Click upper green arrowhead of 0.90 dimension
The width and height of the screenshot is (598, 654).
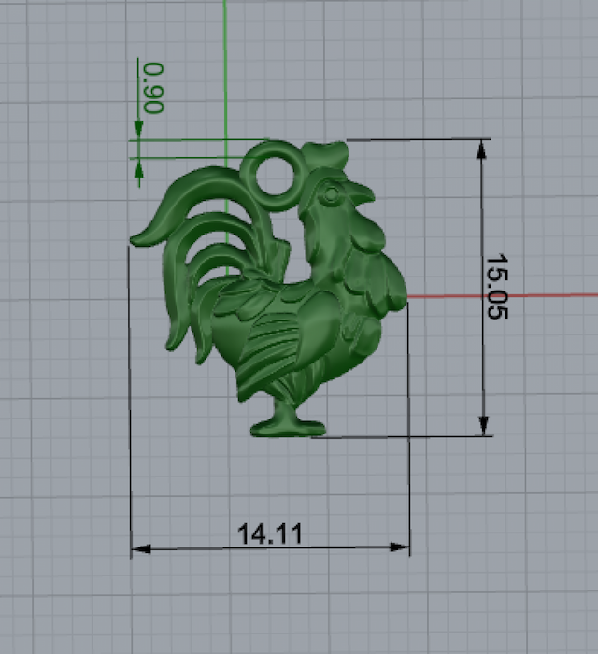point(138,130)
